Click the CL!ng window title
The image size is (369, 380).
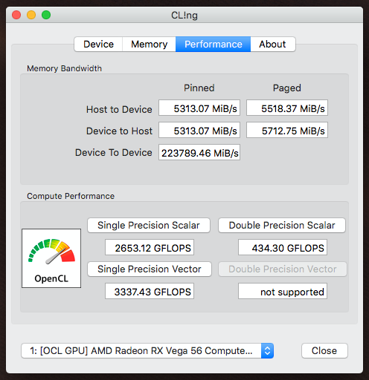coord(184,16)
